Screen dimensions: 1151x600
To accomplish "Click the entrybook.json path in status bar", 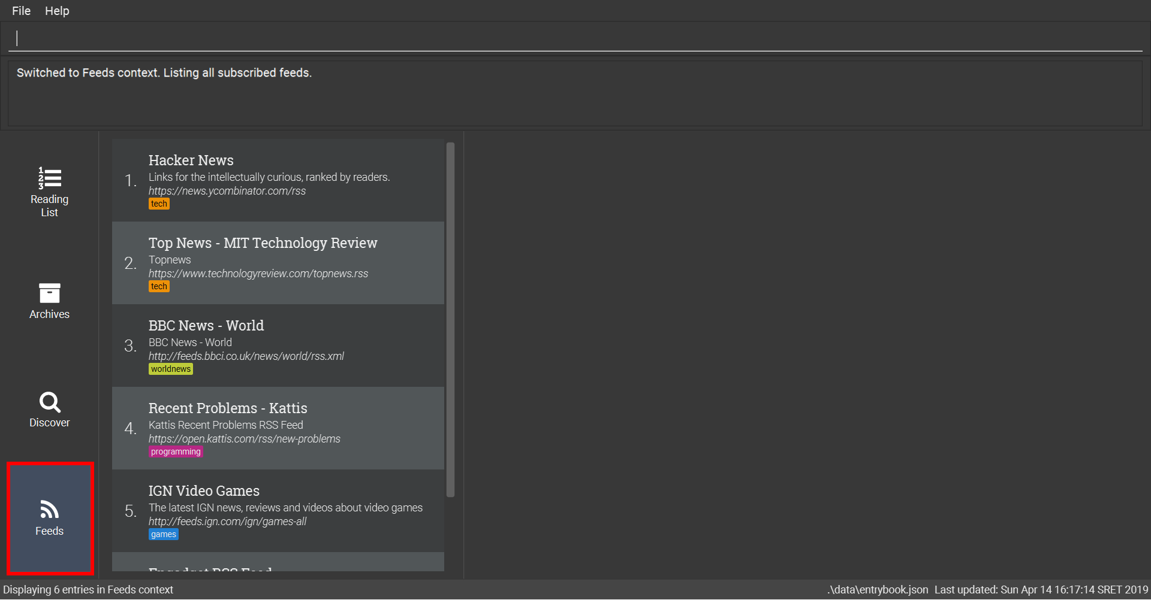I will click(878, 590).
